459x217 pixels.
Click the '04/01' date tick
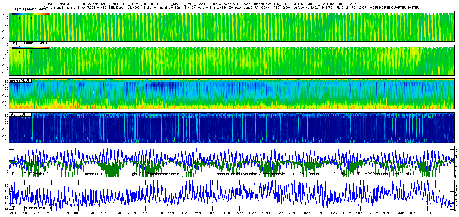pyautogui.click(x=401, y=213)
